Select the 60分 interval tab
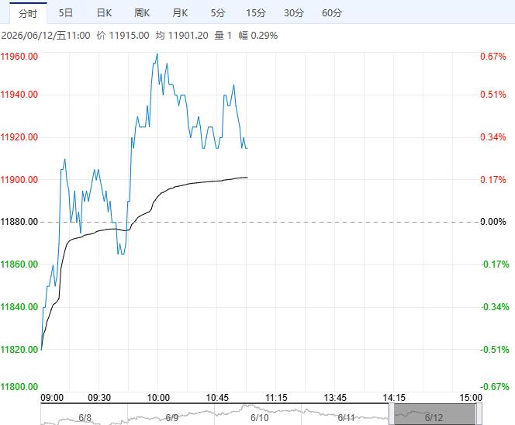This screenshot has height=425, width=515. point(332,13)
